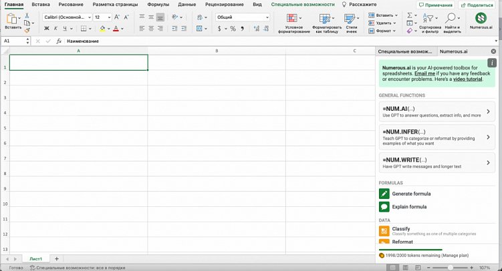Open the Рецензирование ribbon tab
Screen dimensions: 502x271
point(225,5)
